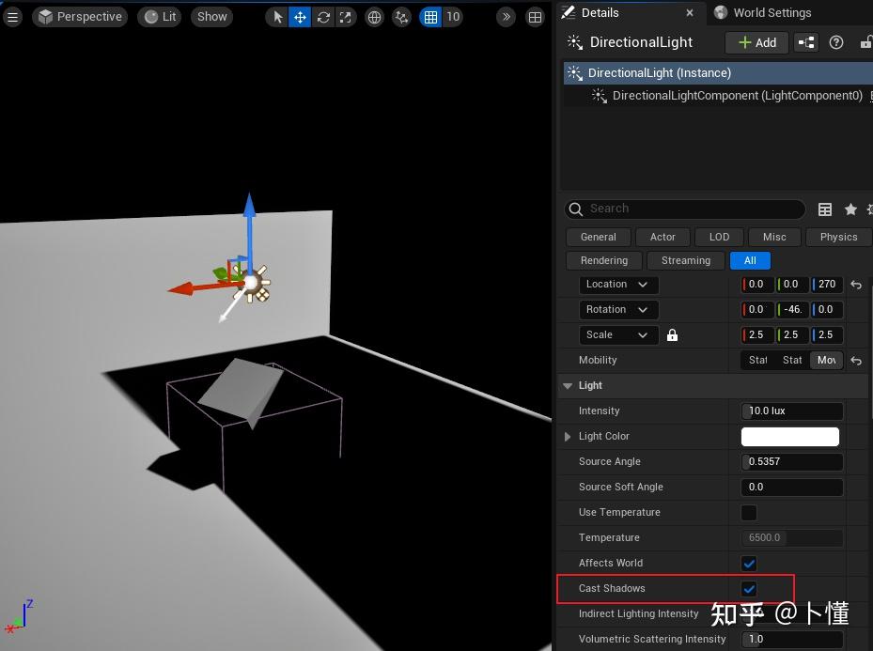The width and height of the screenshot is (873, 651).
Task: Set Mobility to Movable
Action: (826, 360)
